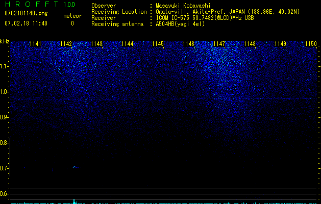The height and width of the screenshot is (204, 321).
Task: Click the 1150 time axis marker
Action: (x=311, y=43)
